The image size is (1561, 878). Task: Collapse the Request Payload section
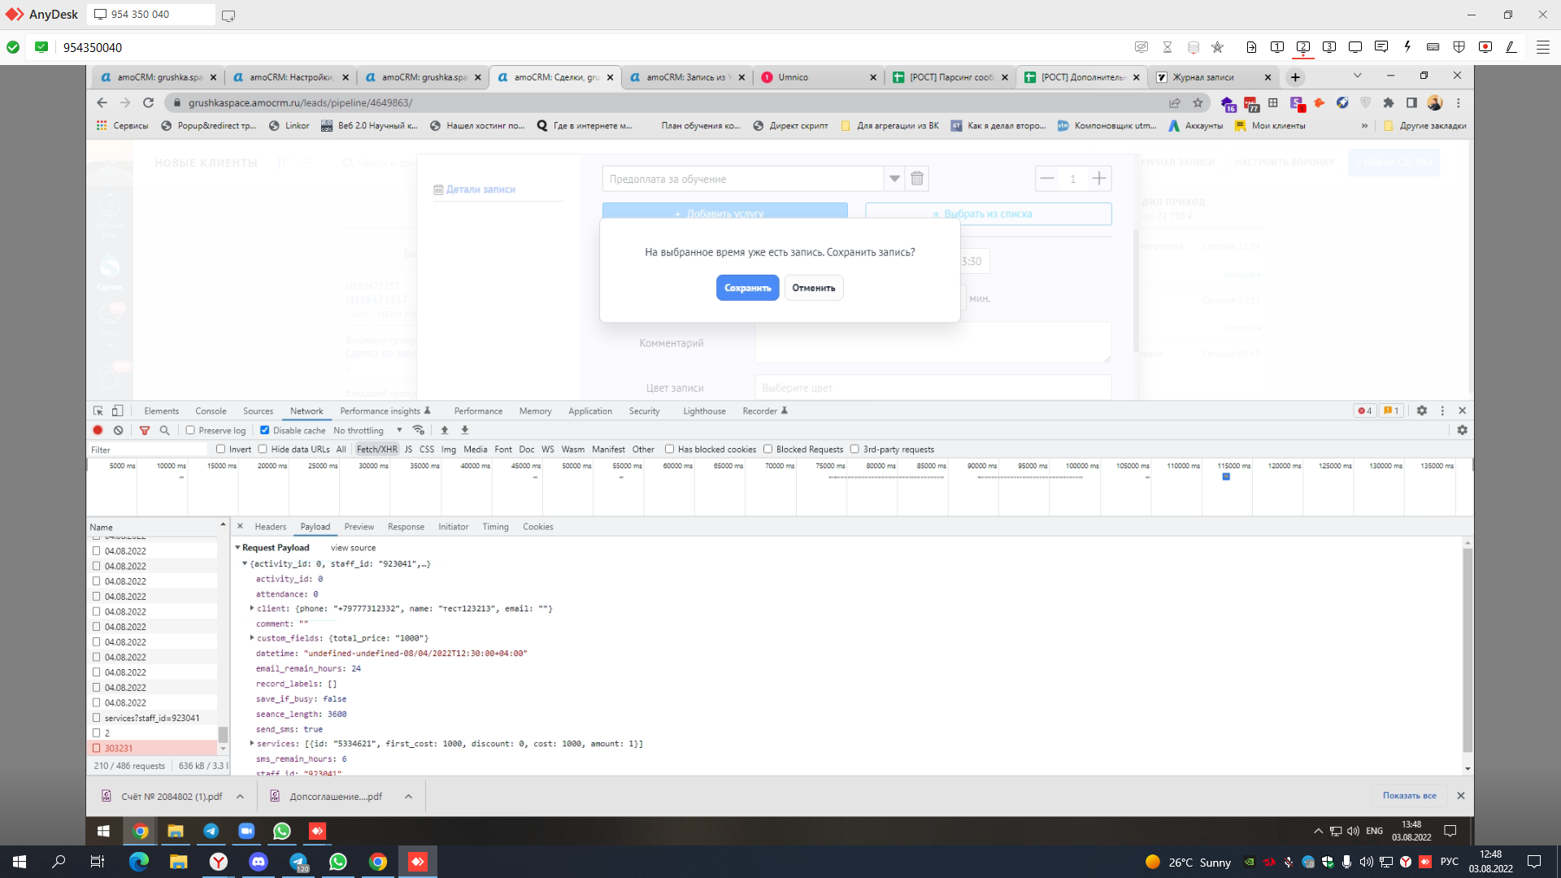pyautogui.click(x=237, y=548)
